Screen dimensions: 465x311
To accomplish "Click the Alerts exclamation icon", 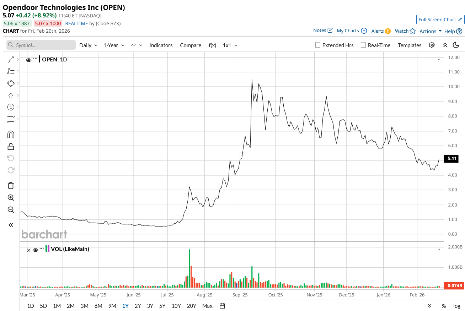I will pyautogui.click(x=388, y=31).
